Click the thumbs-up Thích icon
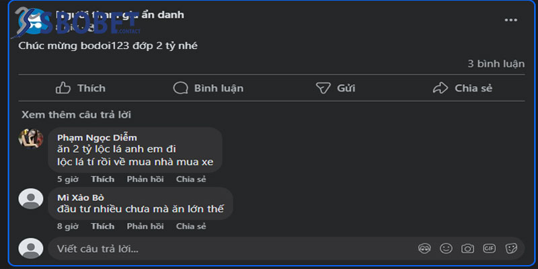This screenshot has height=269, width=538. pos(63,88)
